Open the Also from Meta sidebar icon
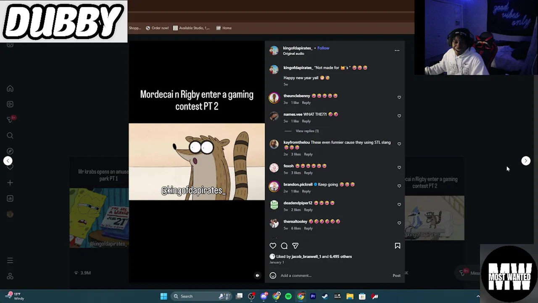This screenshot has width=538, height=303. pyautogui.click(x=10, y=276)
